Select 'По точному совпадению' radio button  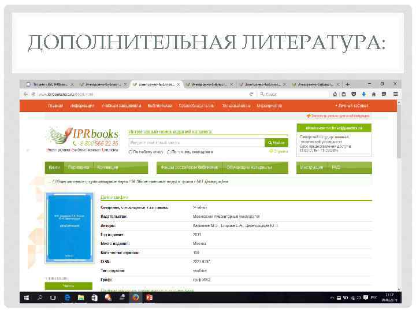click(169, 152)
